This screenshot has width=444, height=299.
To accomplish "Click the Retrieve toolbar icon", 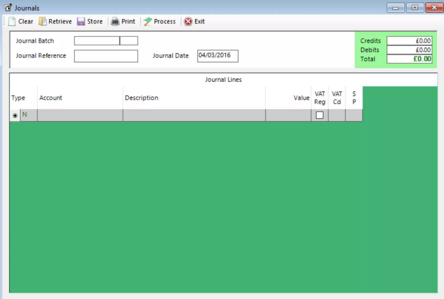I will [x=43, y=21].
